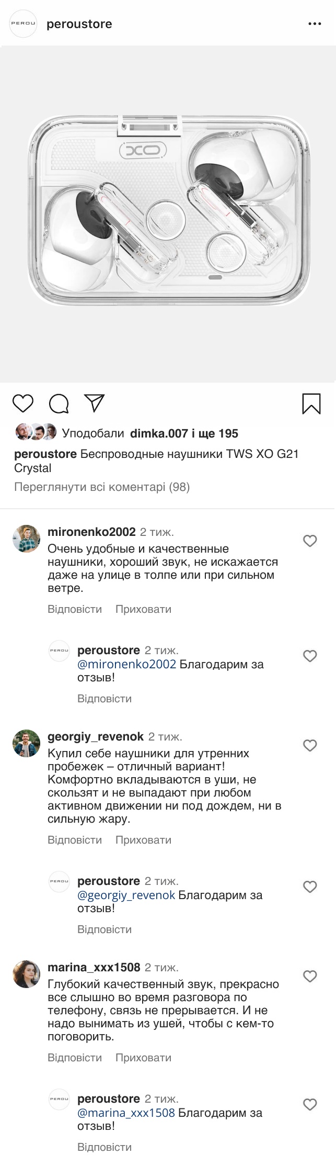Reply to georgiy_revenok's comment via Відповісти
This screenshot has height=1166, width=336.
tap(75, 840)
